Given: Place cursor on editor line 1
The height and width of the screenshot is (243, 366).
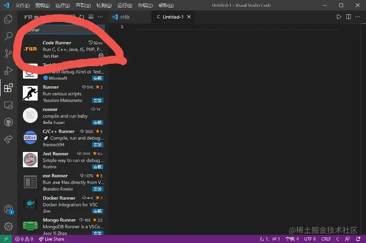Looking at the screenshot, I should click(237, 27).
